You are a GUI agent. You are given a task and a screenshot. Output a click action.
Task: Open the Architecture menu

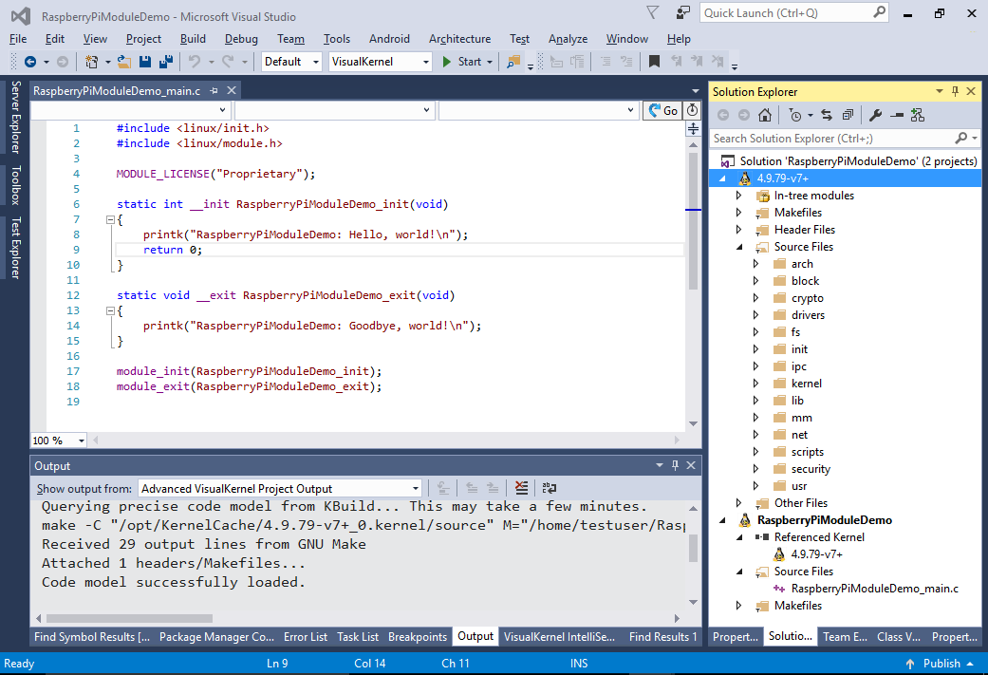[460, 39]
